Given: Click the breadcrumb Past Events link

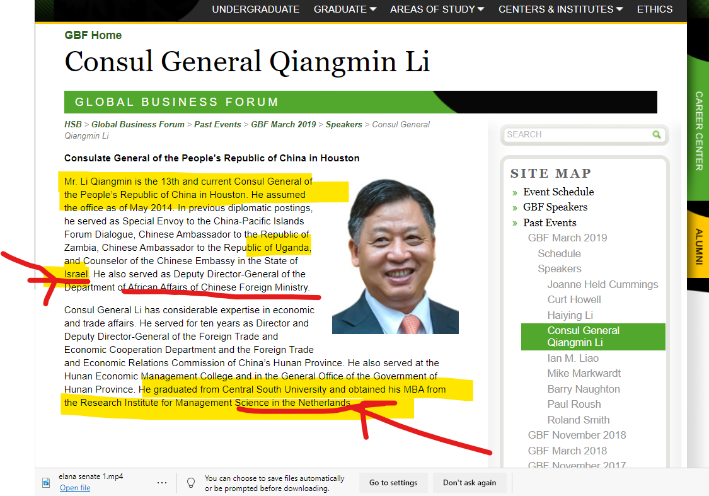Looking at the screenshot, I should click(217, 124).
